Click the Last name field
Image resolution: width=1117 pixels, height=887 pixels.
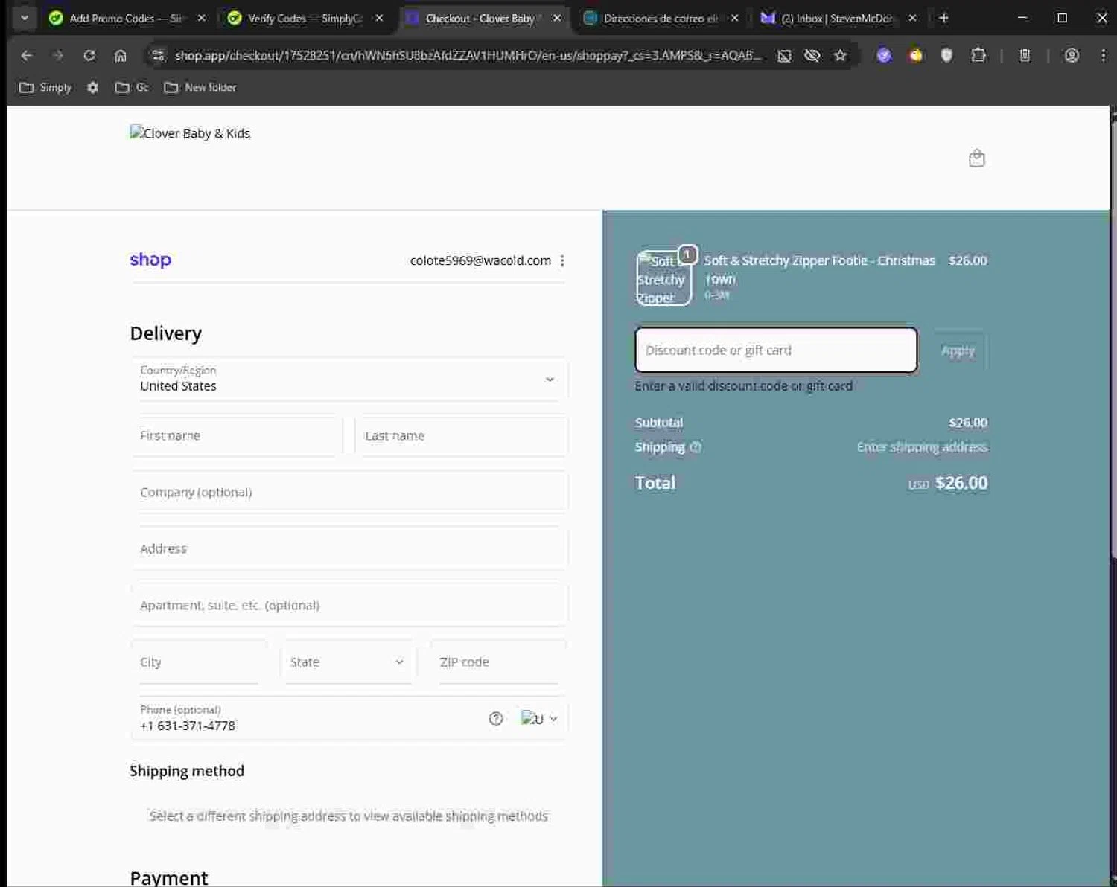pyautogui.click(x=462, y=435)
